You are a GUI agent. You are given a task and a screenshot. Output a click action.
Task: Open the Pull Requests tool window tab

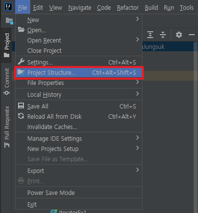[7, 127]
